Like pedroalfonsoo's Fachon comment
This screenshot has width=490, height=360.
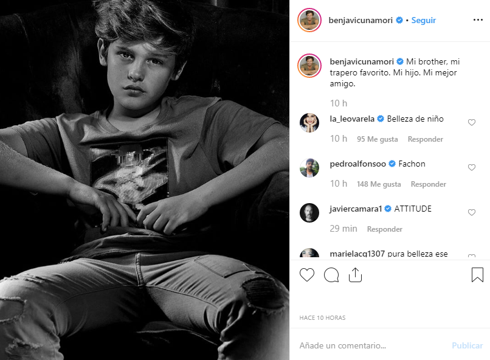472,168
